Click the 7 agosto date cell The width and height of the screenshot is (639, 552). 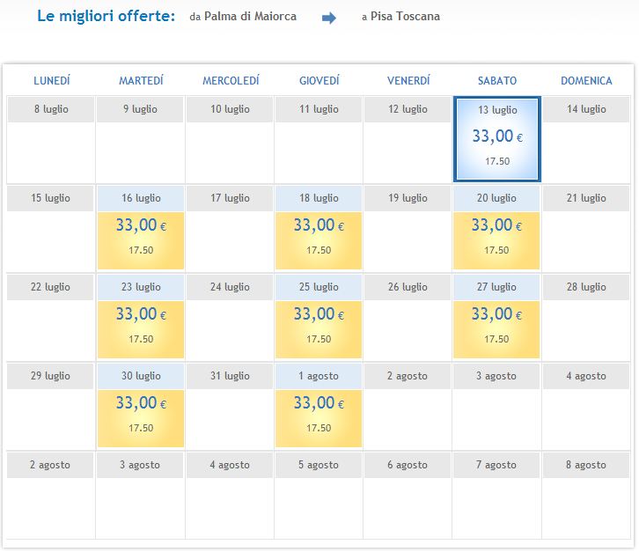[496, 465]
